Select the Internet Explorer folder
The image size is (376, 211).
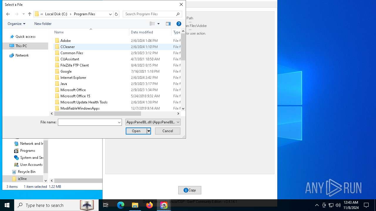coord(73,78)
